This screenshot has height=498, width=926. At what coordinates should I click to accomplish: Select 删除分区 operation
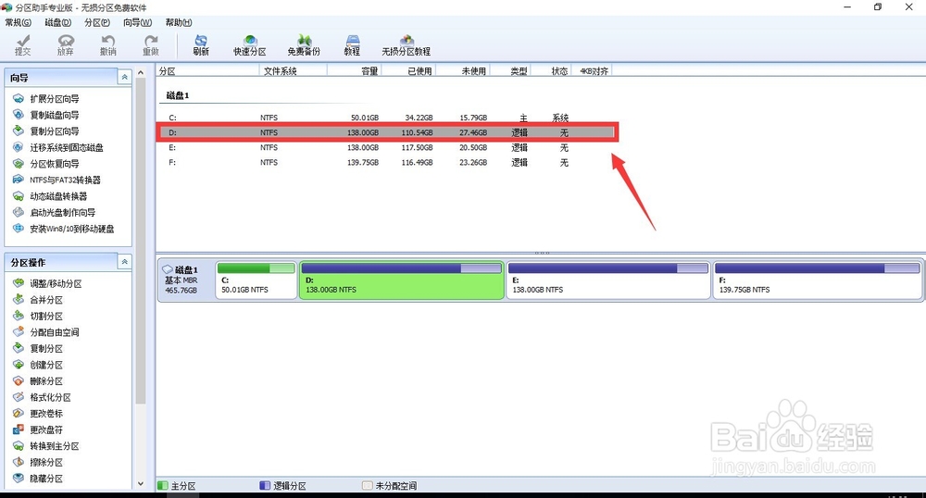[x=38, y=380]
